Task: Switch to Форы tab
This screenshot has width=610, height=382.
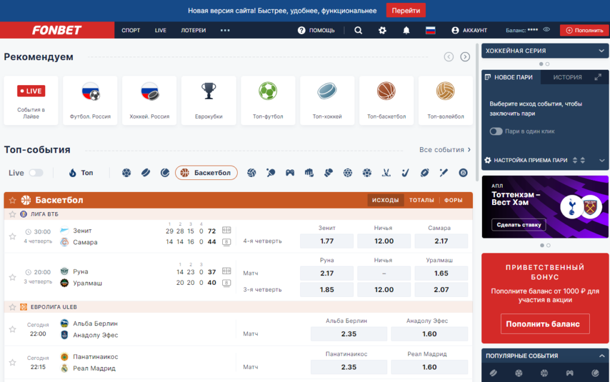Action: click(x=453, y=200)
